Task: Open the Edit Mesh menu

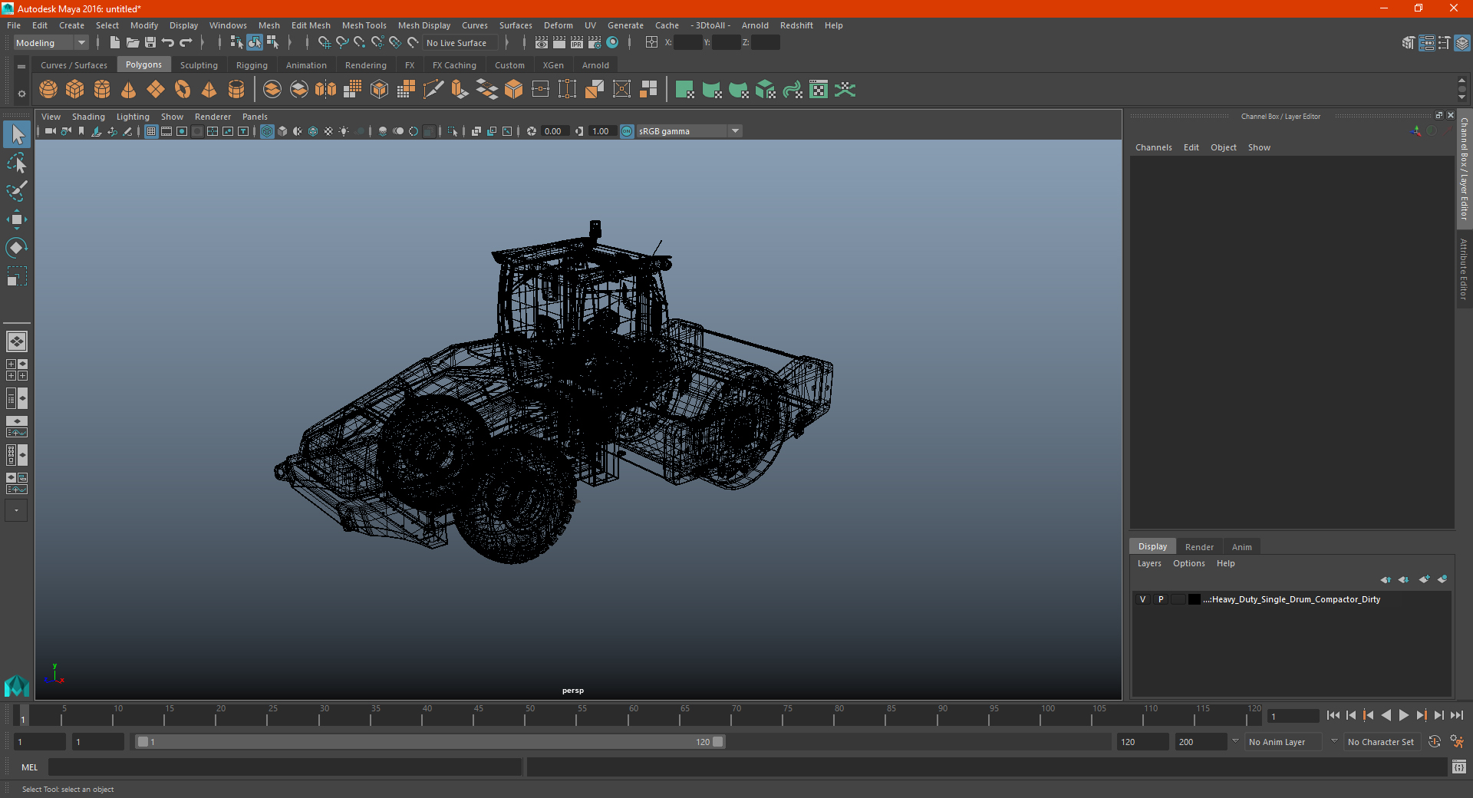Action: point(311,25)
